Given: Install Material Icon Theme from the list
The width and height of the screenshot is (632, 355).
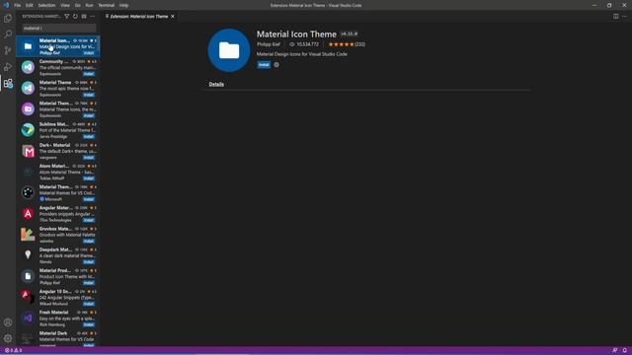Looking at the screenshot, I should (x=89, y=53).
